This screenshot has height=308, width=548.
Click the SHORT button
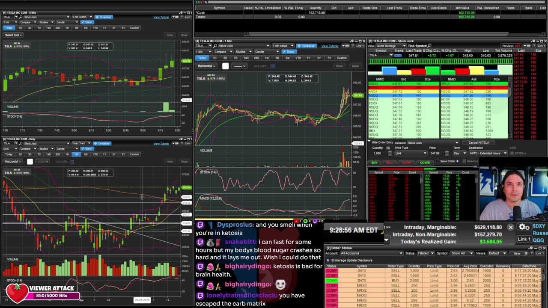coord(406,163)
